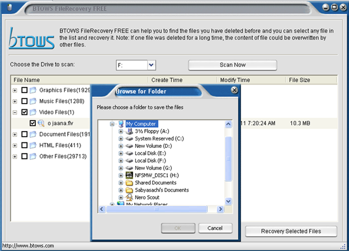This screenshot has width=349, height=251.
Task: Click the folder tree scroll up arrow
Action: 228,124
